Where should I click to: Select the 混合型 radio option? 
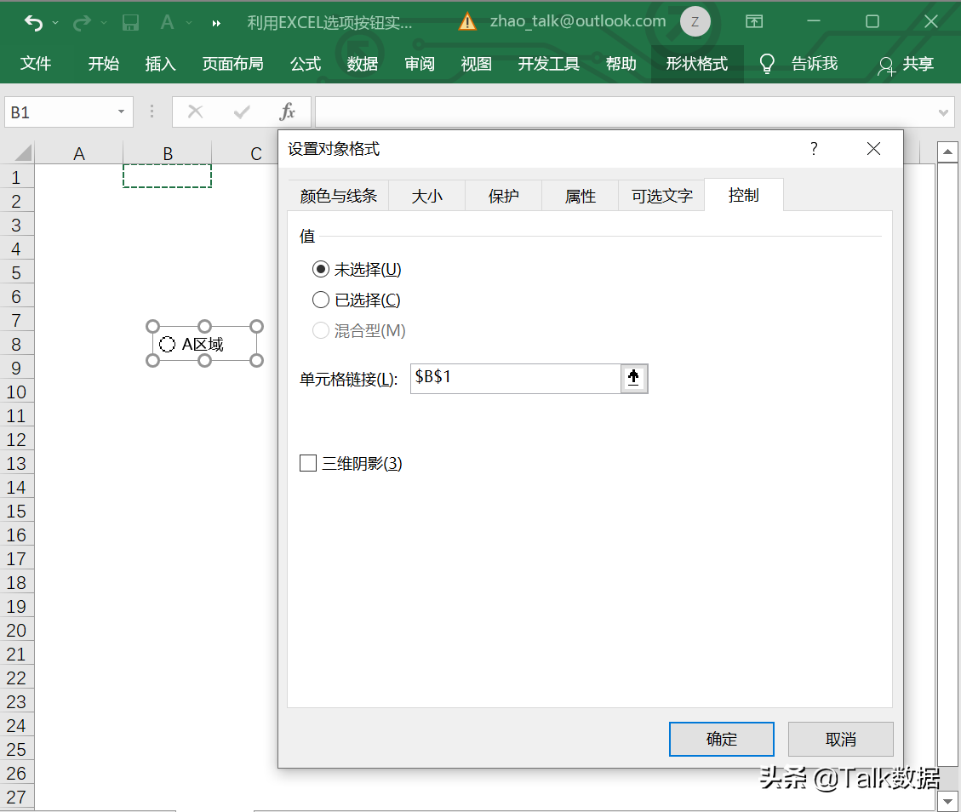pyautogui.click(x=321, y=331)
